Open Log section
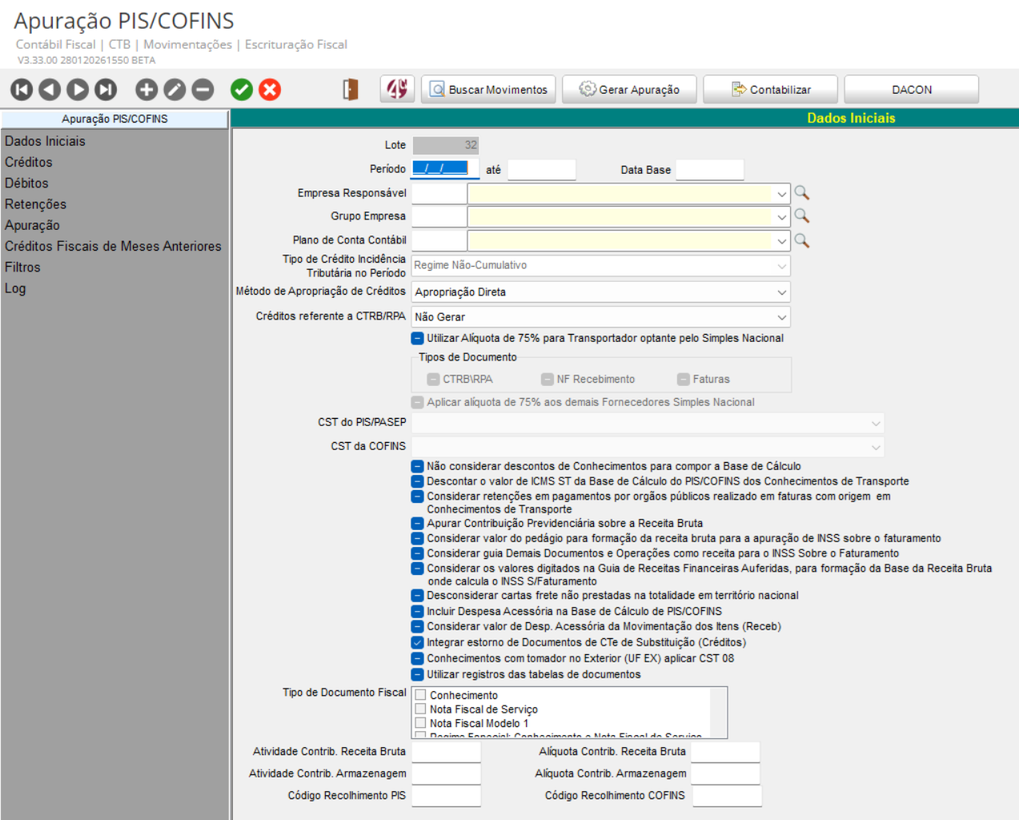This screenshot has width=1019, height=820. pos(15,288)
